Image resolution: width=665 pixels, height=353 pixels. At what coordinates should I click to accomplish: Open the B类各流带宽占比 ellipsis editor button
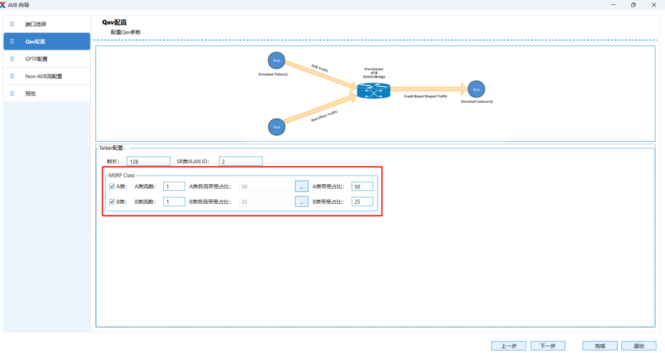pyautogui.click(x=302, y=201)
